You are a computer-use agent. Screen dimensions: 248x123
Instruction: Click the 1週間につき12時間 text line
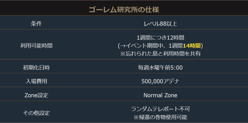point(160,38)
